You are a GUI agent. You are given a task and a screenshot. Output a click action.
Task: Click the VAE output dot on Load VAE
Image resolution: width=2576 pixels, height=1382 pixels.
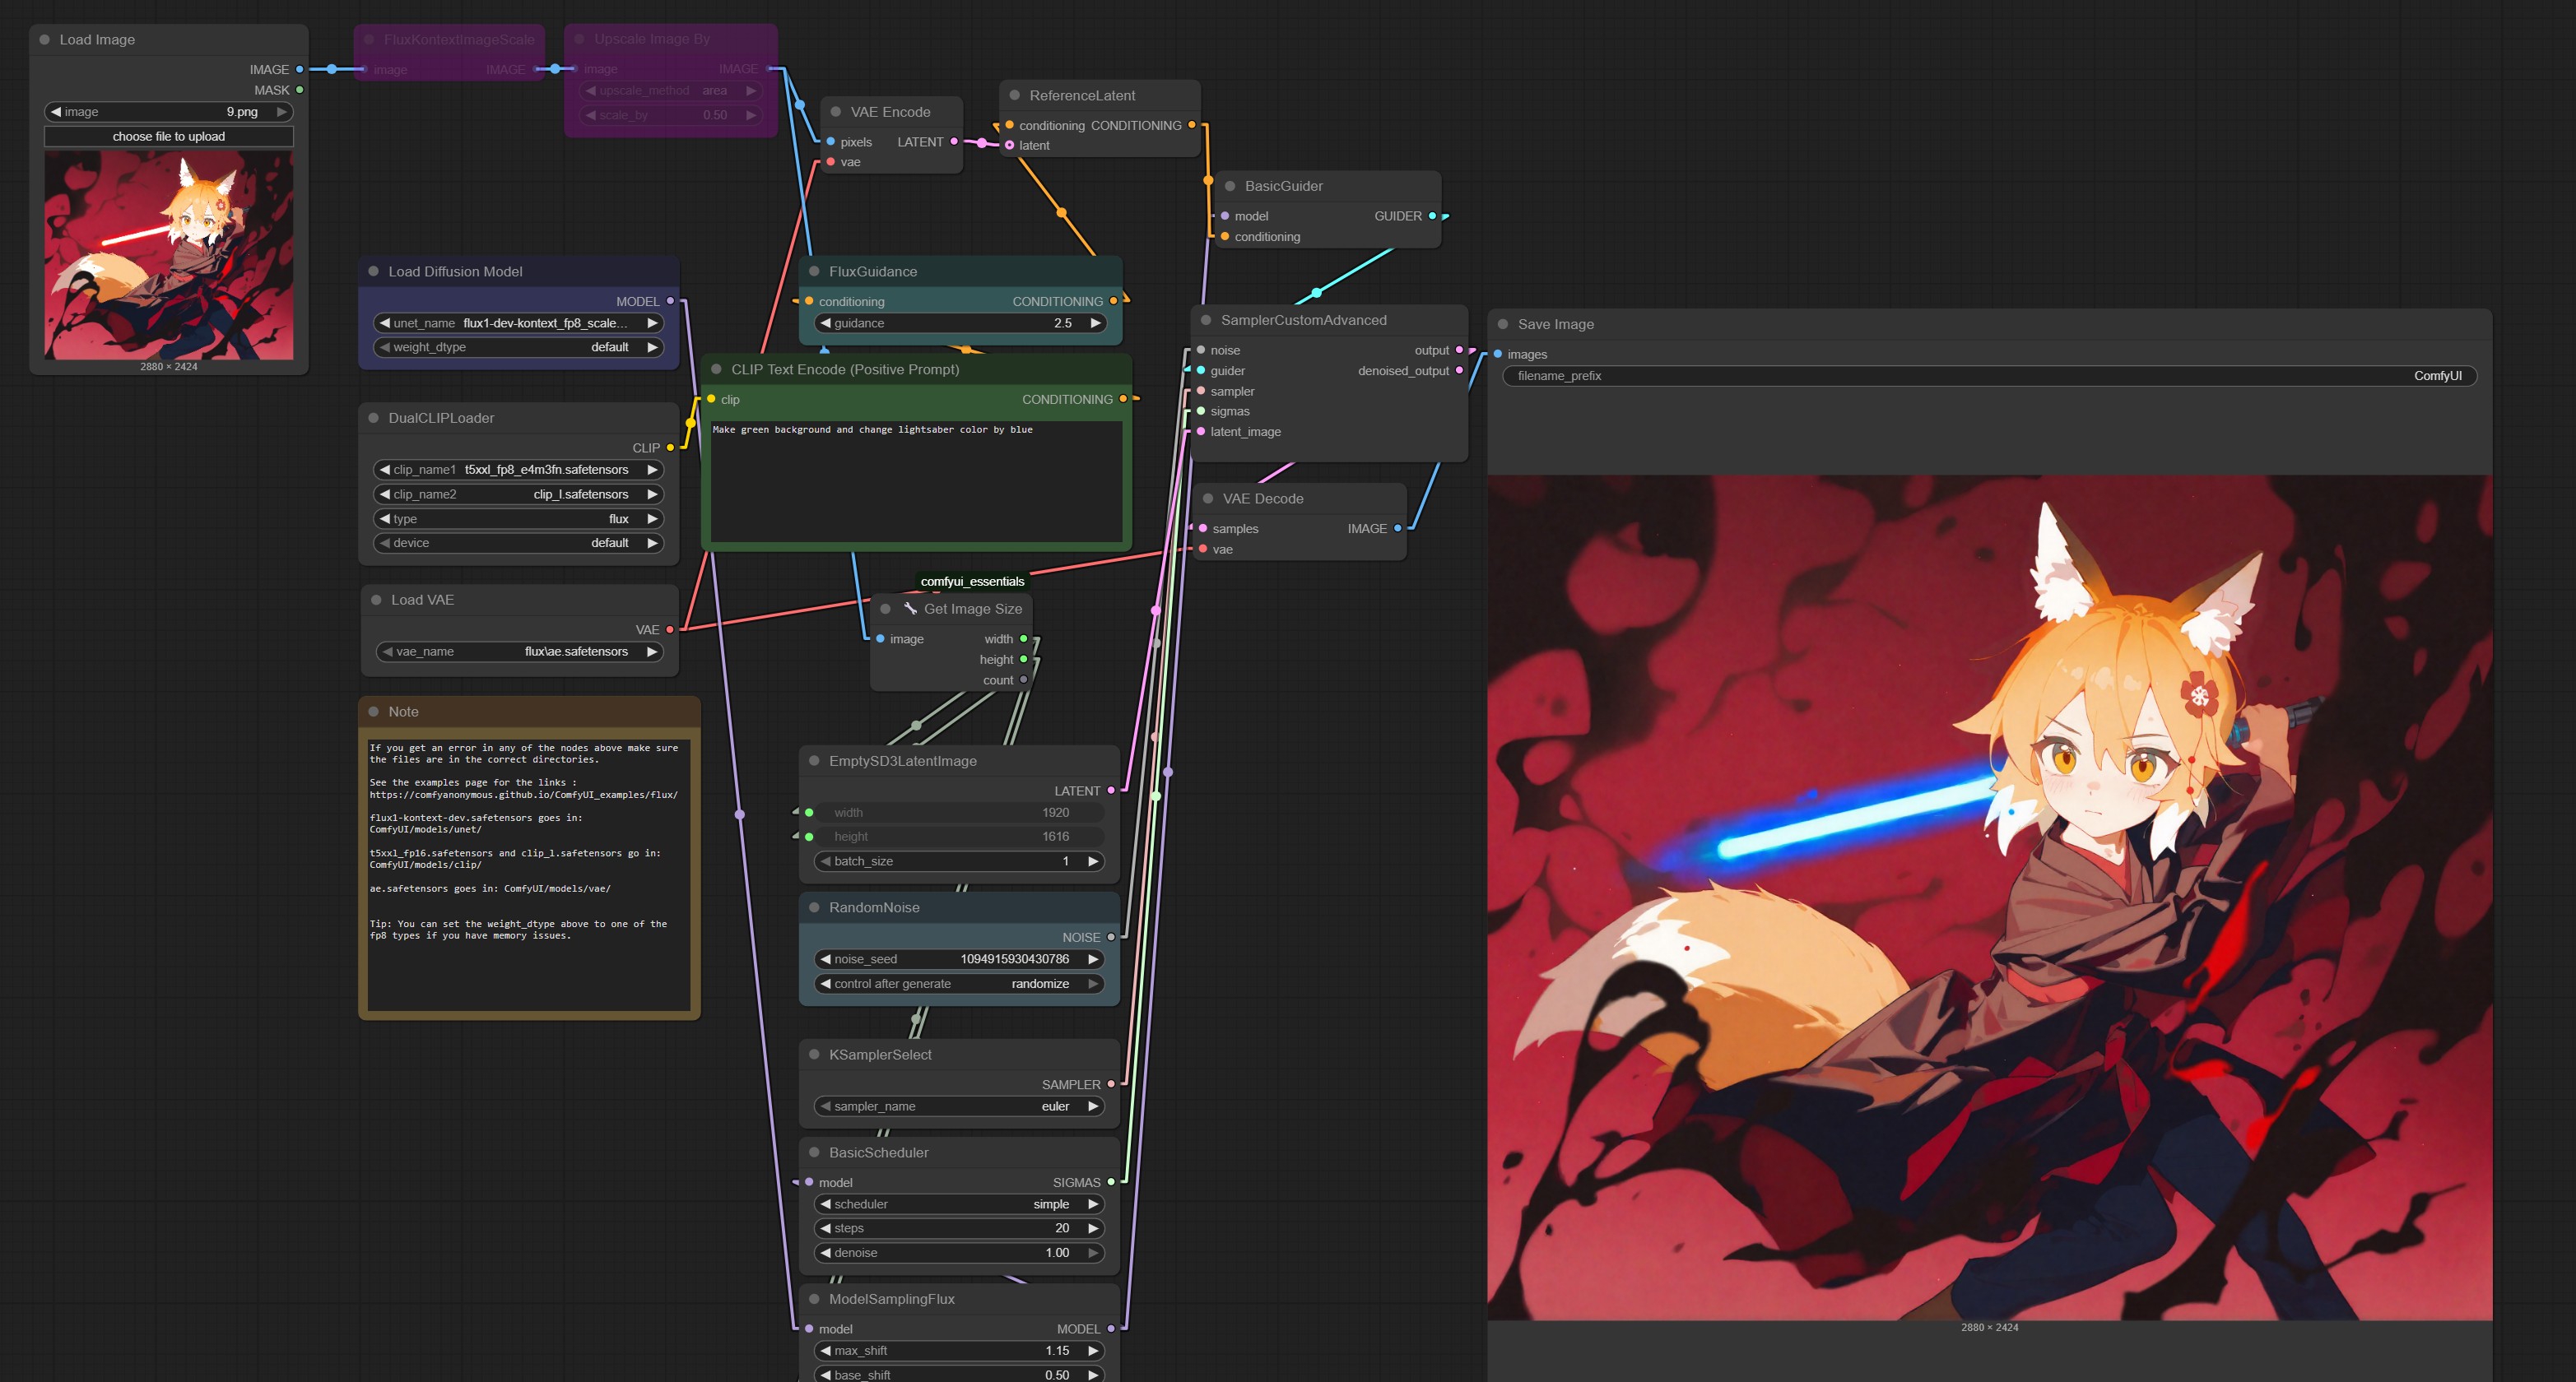coord(670,629)
